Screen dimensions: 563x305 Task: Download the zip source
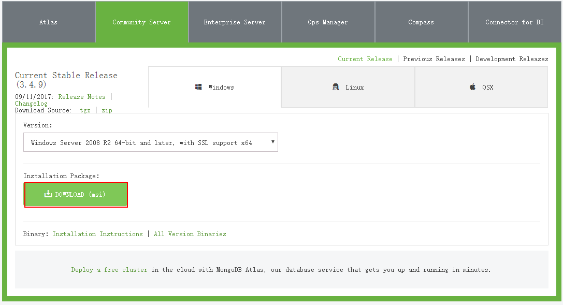tap(107, 110)
